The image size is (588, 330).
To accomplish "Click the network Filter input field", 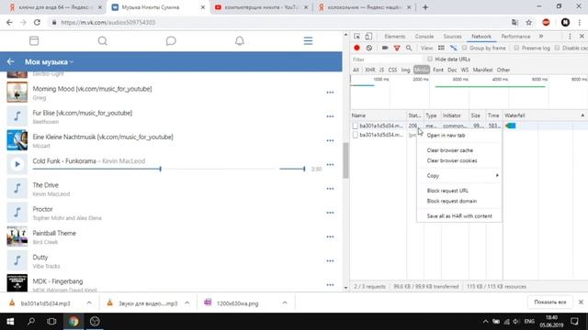I will tap(387, 60).
